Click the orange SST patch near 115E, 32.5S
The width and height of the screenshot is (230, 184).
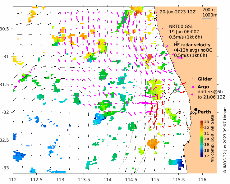(153, 143)
